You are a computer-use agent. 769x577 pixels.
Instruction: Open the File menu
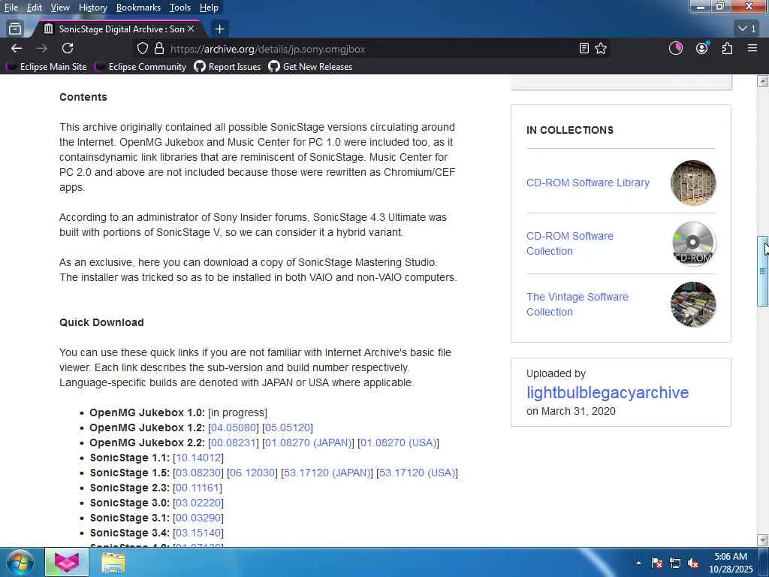click(11, 8)
